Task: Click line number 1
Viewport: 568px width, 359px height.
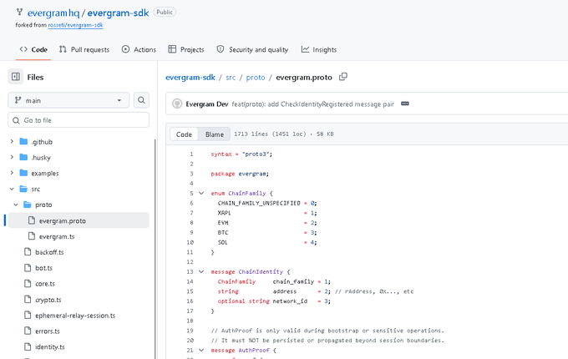Action: click(191, 154)
